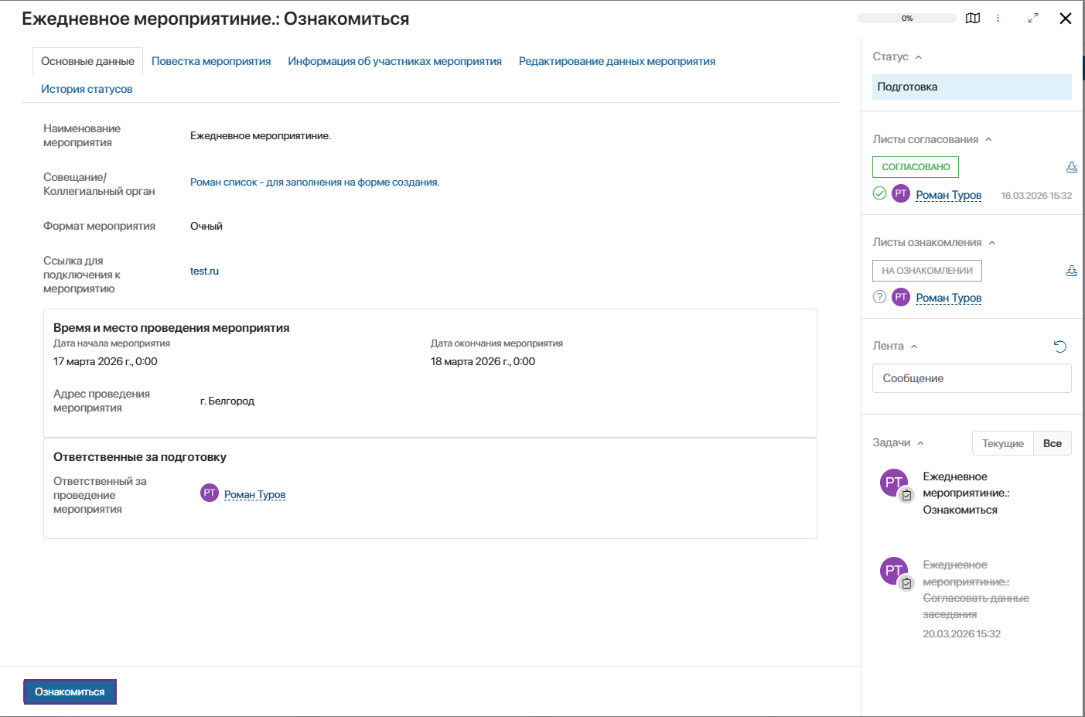Open the Повестка мероприятия tab
The image size is (1085, 717).
point(211,61)
